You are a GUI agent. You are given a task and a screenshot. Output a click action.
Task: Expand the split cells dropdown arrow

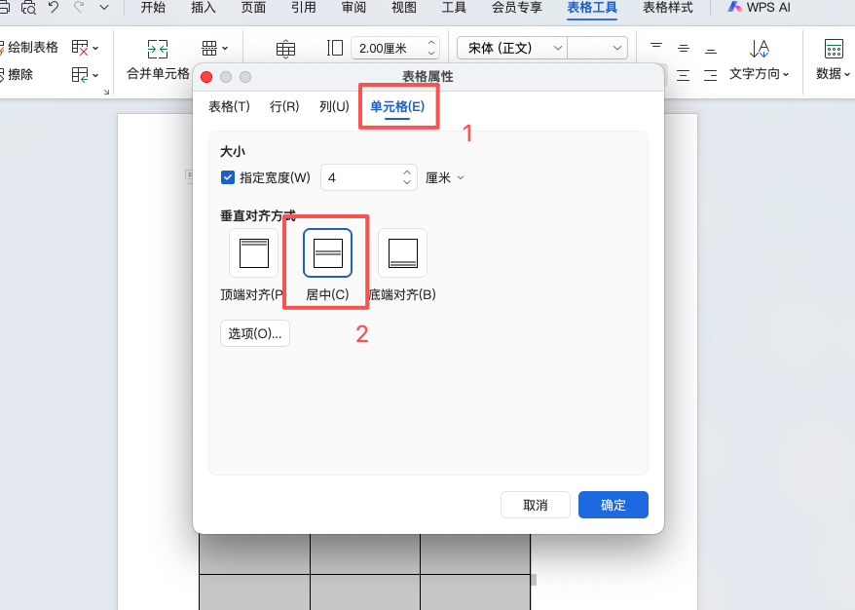[225, 49]
